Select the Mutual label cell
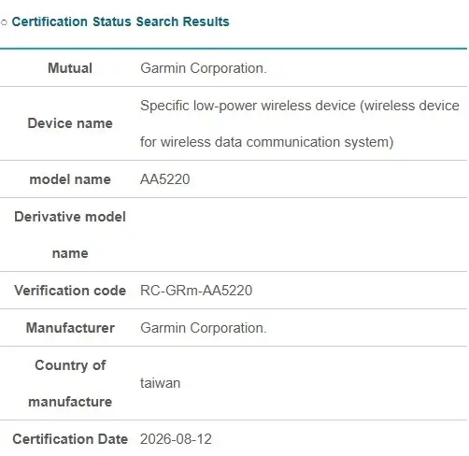Viewport: 469px width, 456px height. 70,68
